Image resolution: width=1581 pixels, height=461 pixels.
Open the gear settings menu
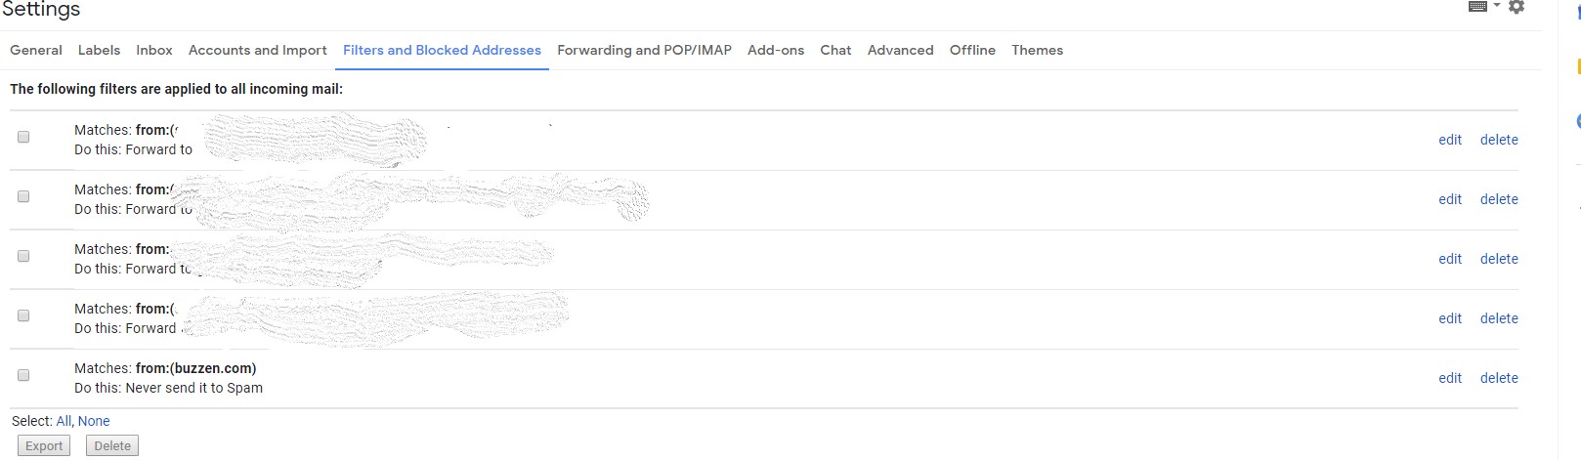tap(1517, 7)
